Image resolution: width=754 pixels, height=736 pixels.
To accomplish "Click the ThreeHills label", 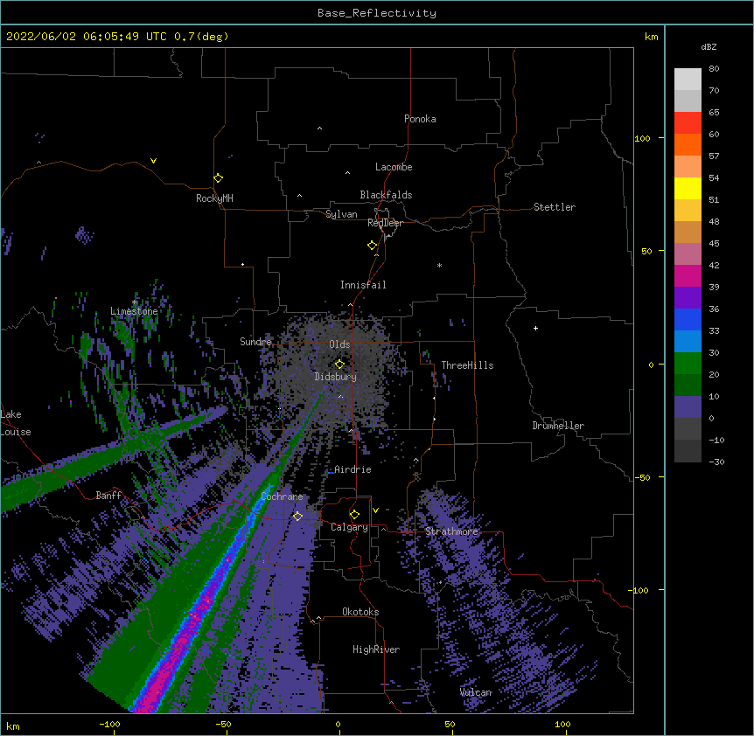I will coord(467,365).
